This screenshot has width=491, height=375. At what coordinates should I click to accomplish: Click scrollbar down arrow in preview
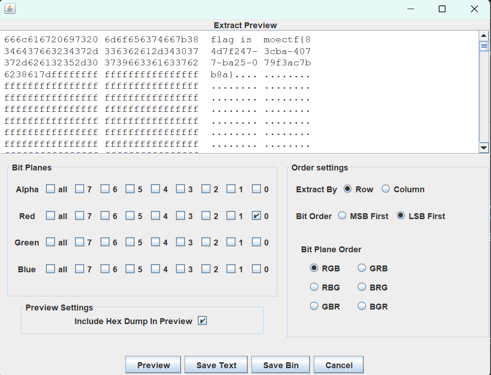(484, 148)
